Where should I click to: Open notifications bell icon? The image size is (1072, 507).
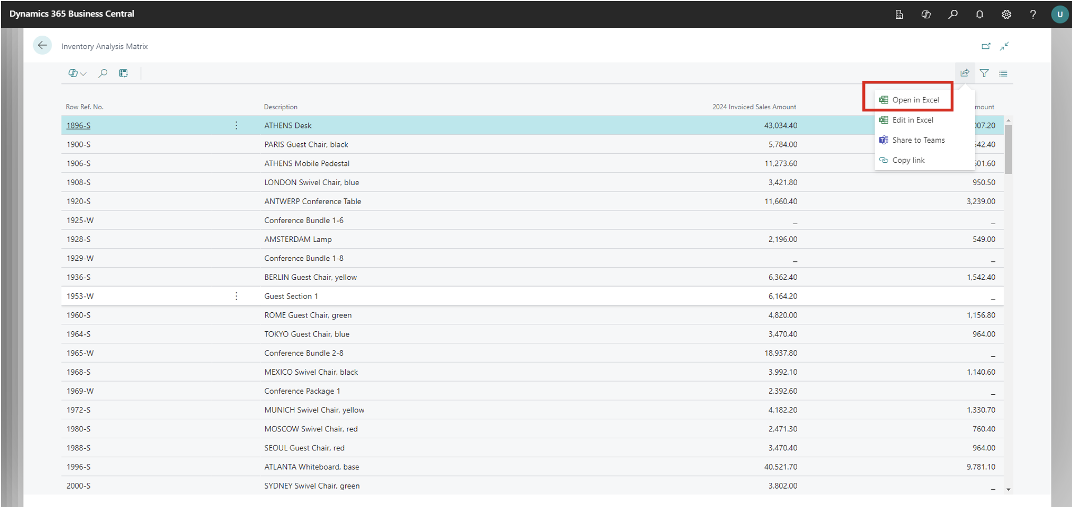tap(980, 15)
